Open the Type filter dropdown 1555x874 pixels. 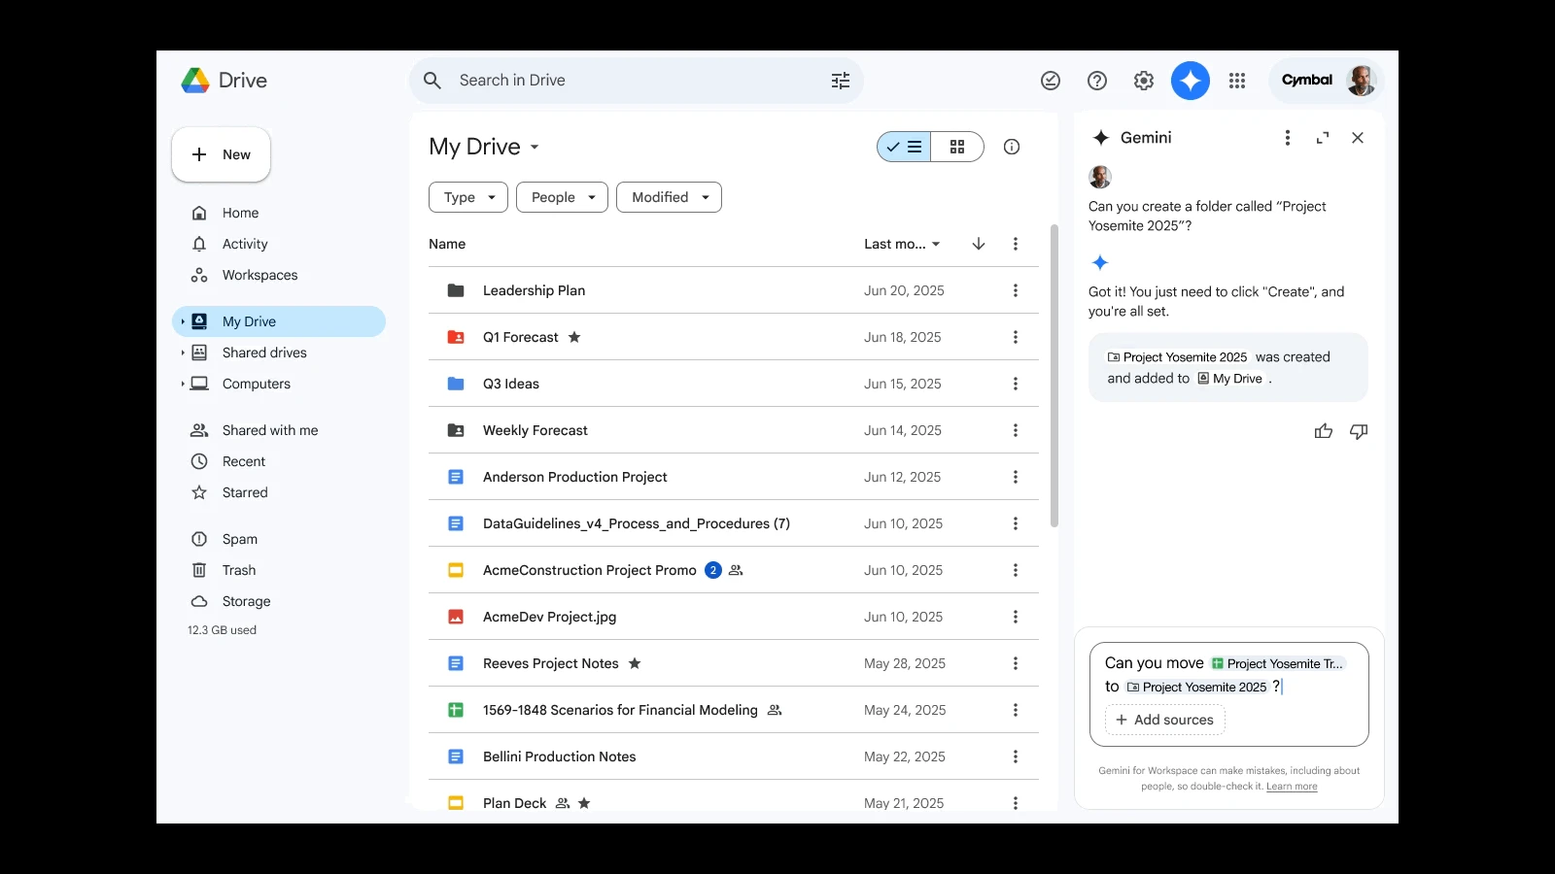click(468, 197)
